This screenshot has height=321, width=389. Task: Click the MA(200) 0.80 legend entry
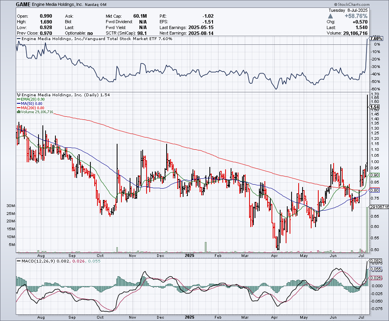(31, 108)
